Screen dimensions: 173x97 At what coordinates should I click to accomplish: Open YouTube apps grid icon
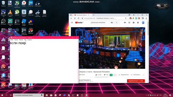(129, 23)
